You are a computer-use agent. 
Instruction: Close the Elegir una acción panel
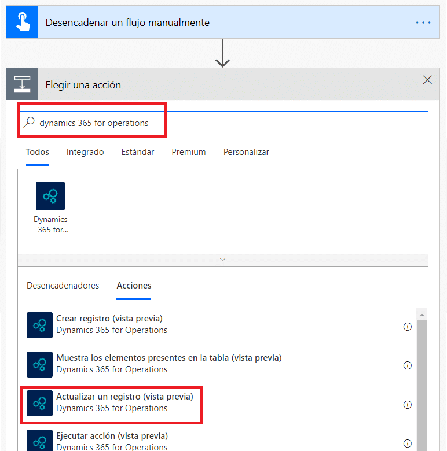(x=427, y=80)
